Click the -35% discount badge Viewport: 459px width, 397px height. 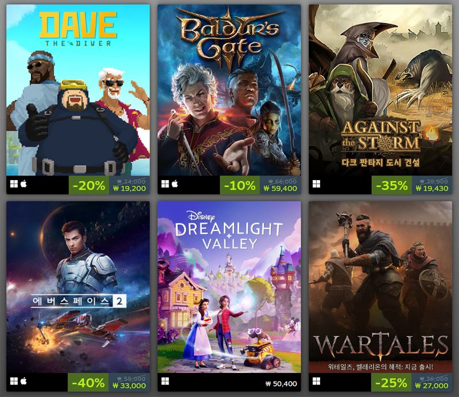click(x=392, y=185)
